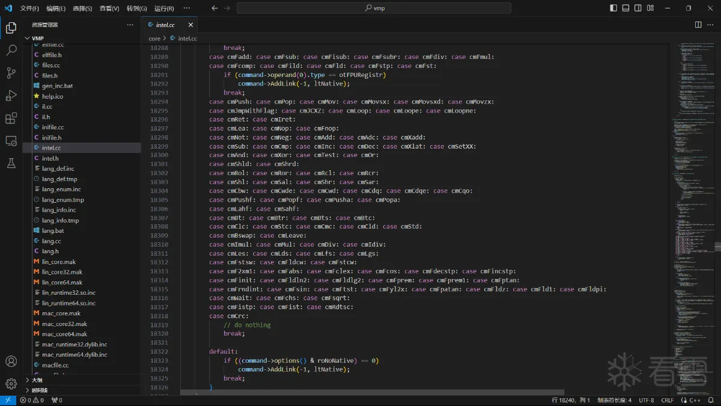Screen dimensions: 721x406
Task: Open the remote window status icon
Action: [8, 400]
